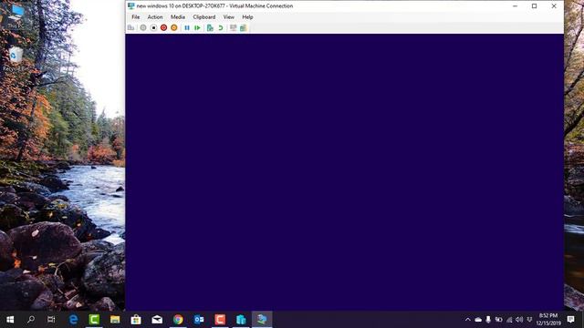Click inside the blue virtual machine screen
This screenshot has height=328, width=584.
pyautogui.click(x=345, y=172)
